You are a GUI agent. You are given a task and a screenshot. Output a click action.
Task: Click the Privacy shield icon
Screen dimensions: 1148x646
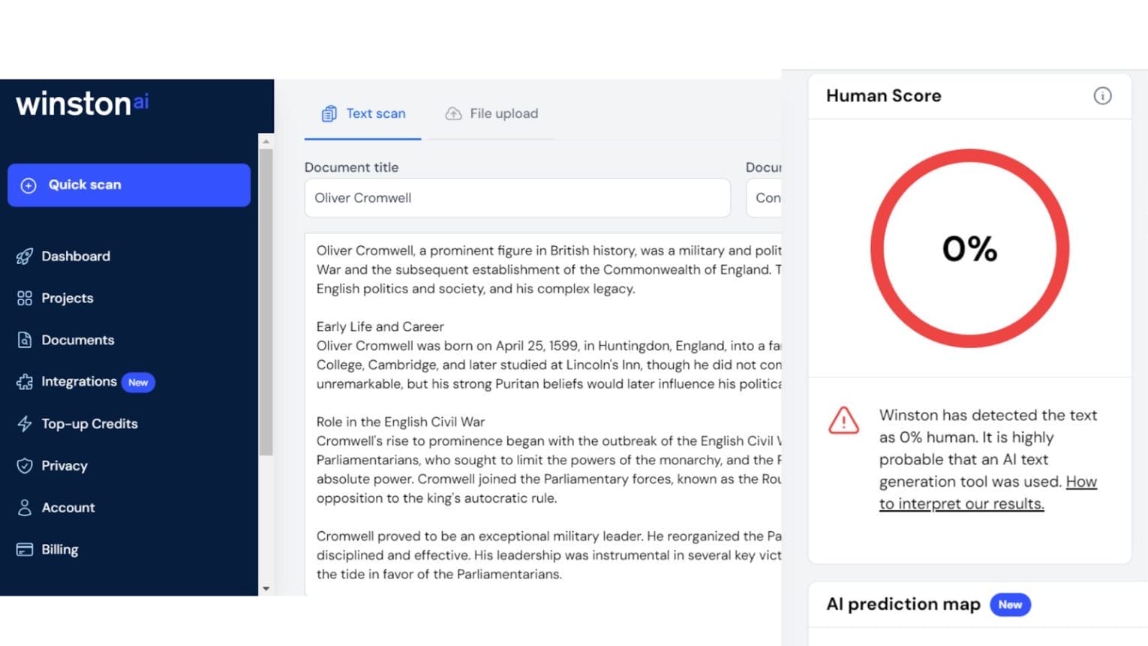pos(25,465)
